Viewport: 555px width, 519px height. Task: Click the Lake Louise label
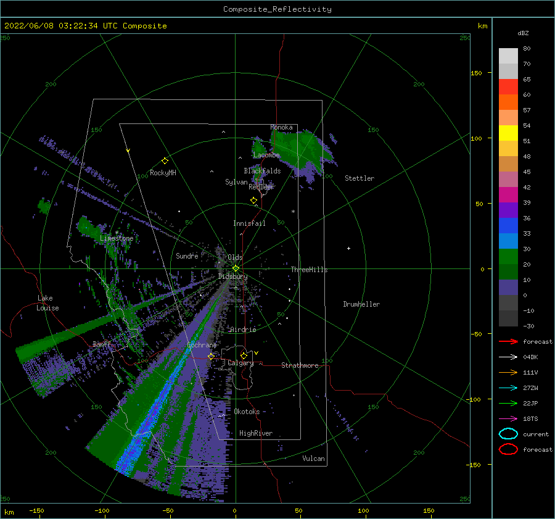coord(47,303)
